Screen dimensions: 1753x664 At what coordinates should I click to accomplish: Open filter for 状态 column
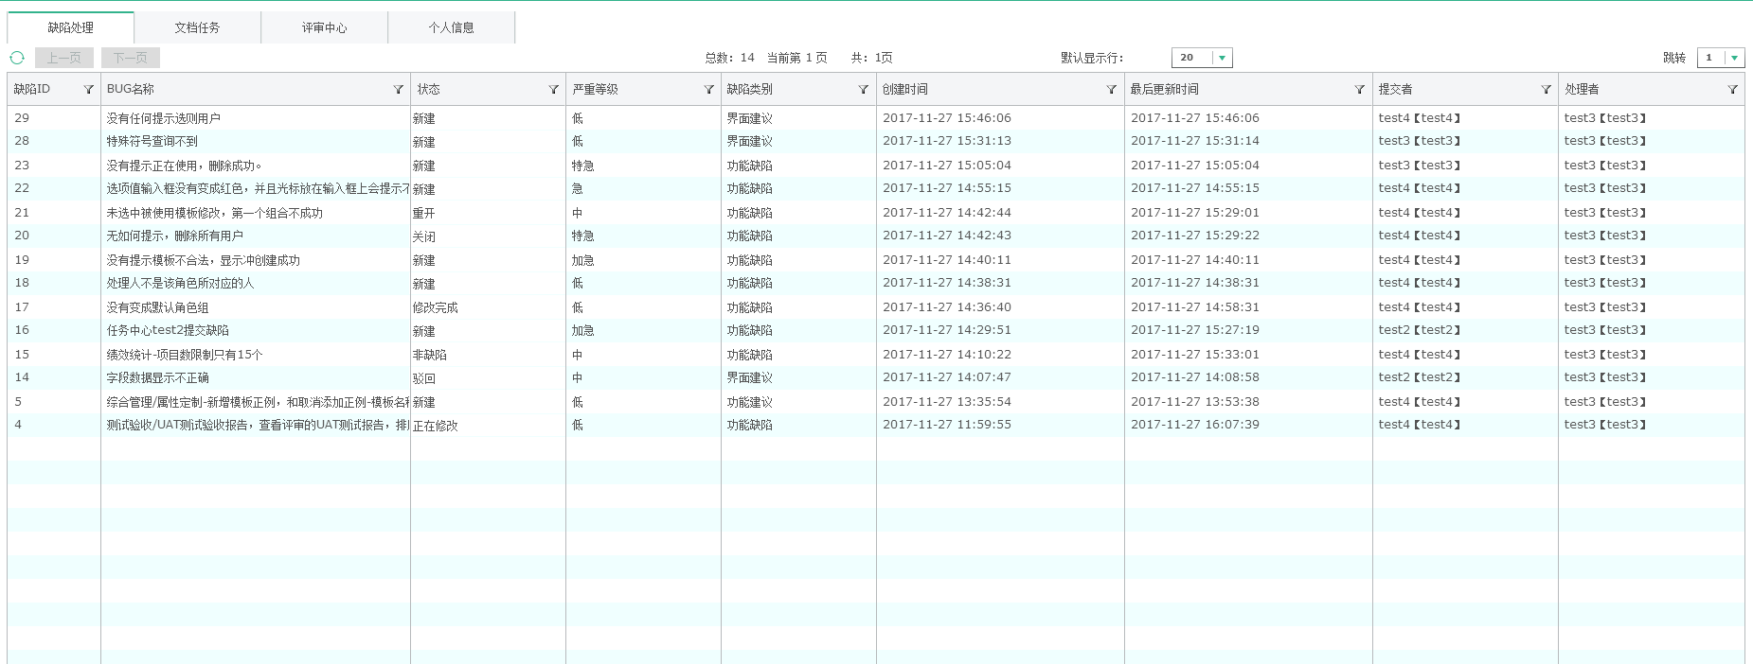pos(554,90)
